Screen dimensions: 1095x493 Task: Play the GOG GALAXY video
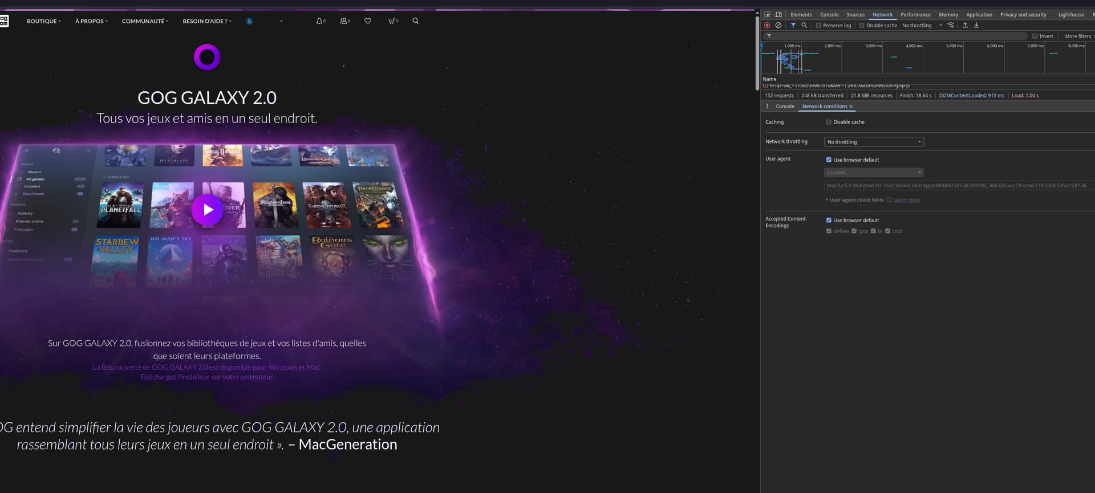point(207,210)
